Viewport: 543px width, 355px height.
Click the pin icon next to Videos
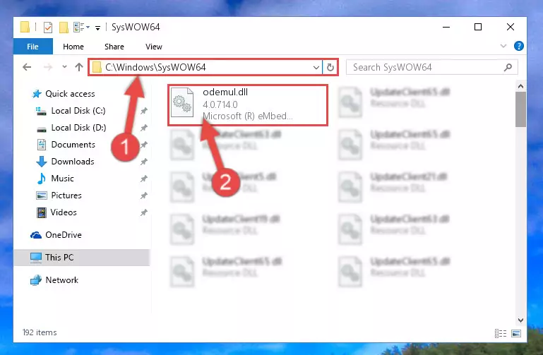(144, 212)
